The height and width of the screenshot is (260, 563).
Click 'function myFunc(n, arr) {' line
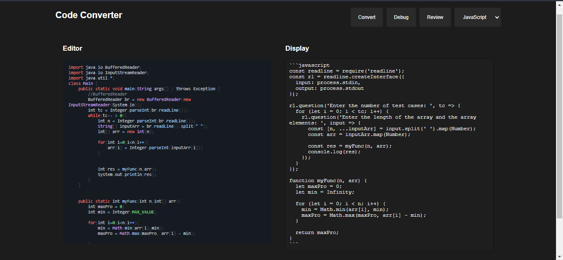point(328,180)
